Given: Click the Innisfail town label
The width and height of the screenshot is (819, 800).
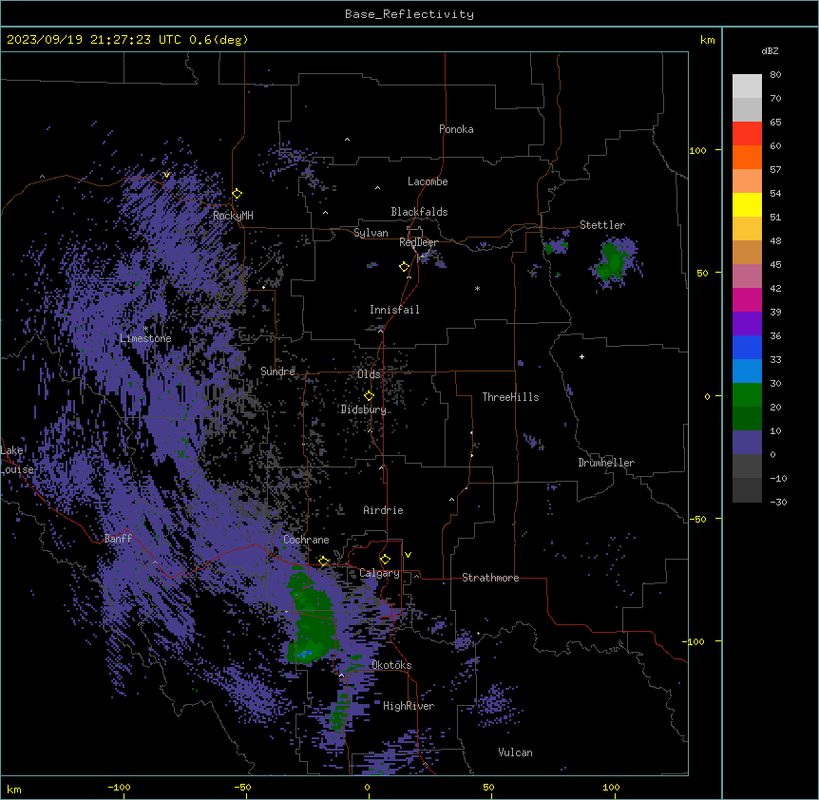Looking at the screenshot, I should coord(394,310).
